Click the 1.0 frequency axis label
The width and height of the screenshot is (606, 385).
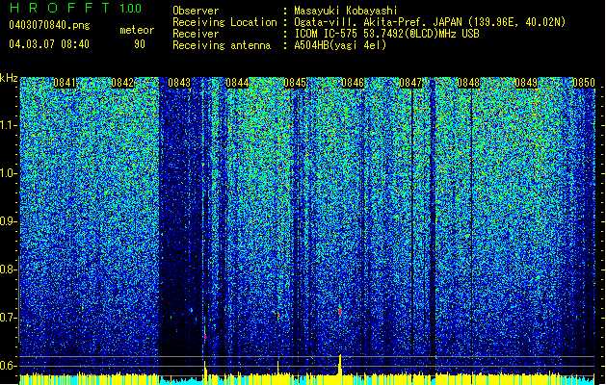point(9,173)
